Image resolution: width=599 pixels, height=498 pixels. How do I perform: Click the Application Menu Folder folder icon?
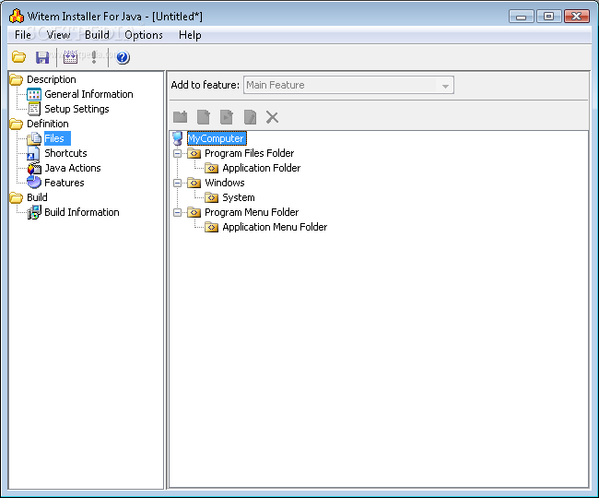pos(211,227)
